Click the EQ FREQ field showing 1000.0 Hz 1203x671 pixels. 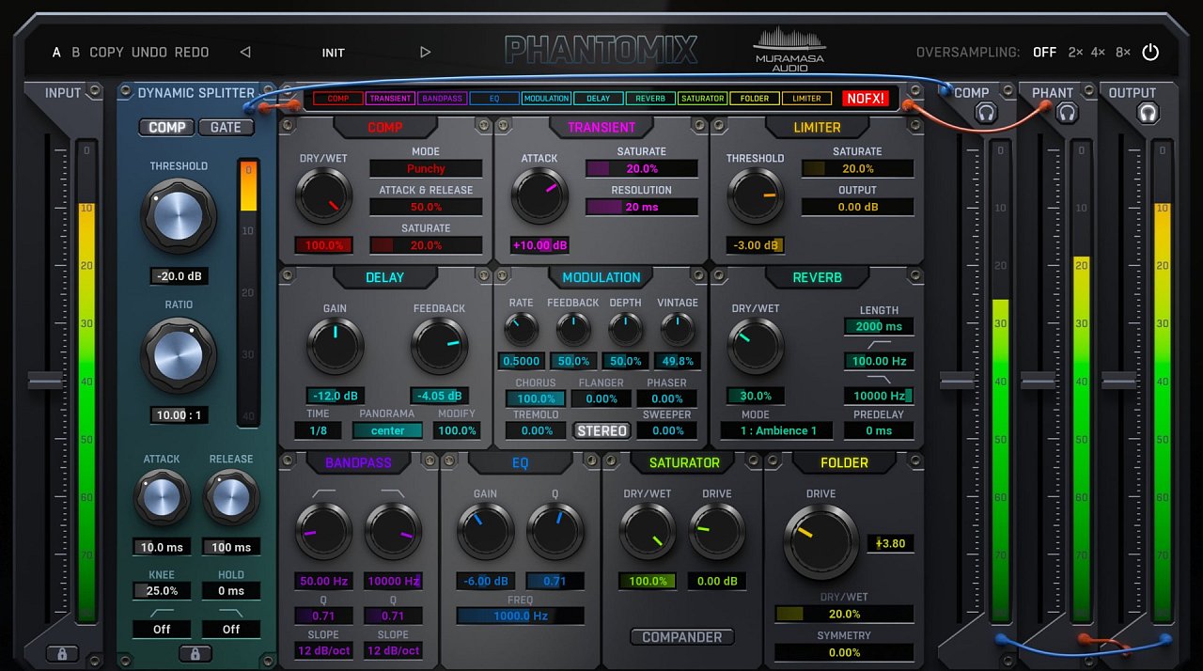tap(520, 616)
